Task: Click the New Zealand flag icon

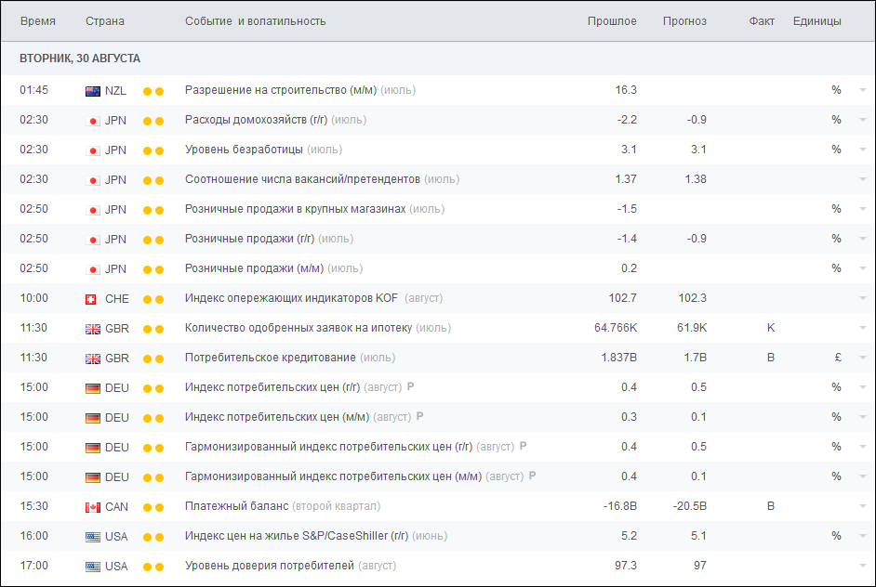Action: [93, 91]
